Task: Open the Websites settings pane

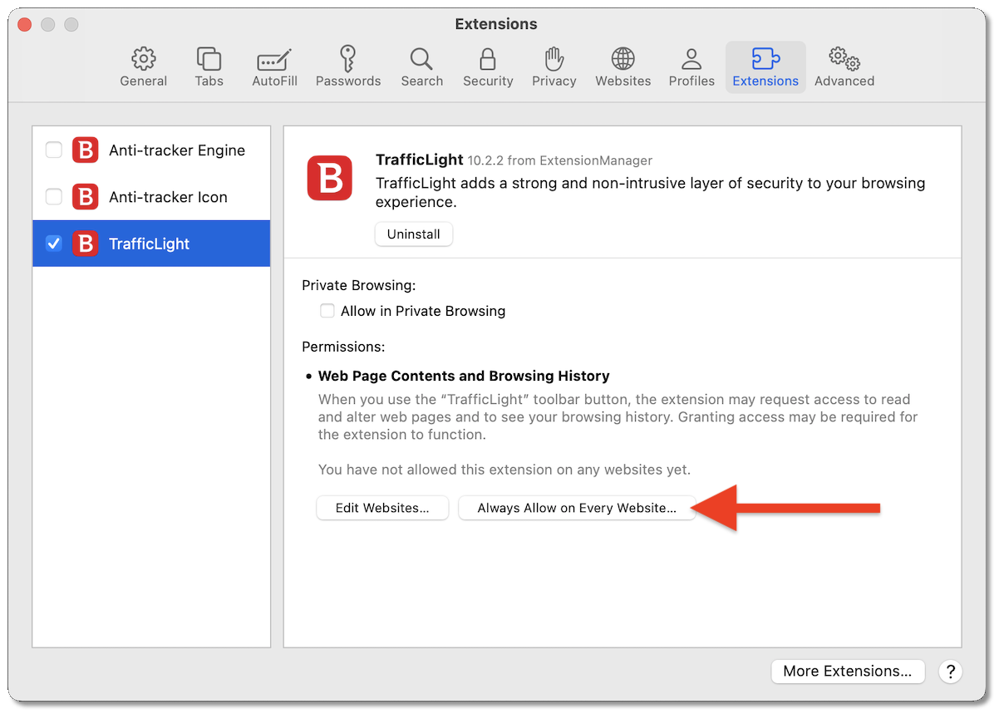Action: 623,66
